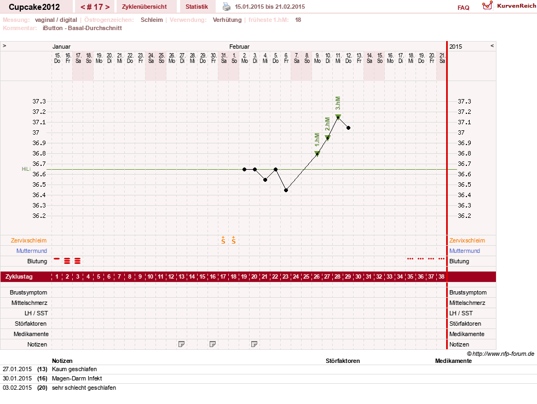Open the Zyklenübersicht tab
Screen dimensions: 537x404
coord(144,7)
